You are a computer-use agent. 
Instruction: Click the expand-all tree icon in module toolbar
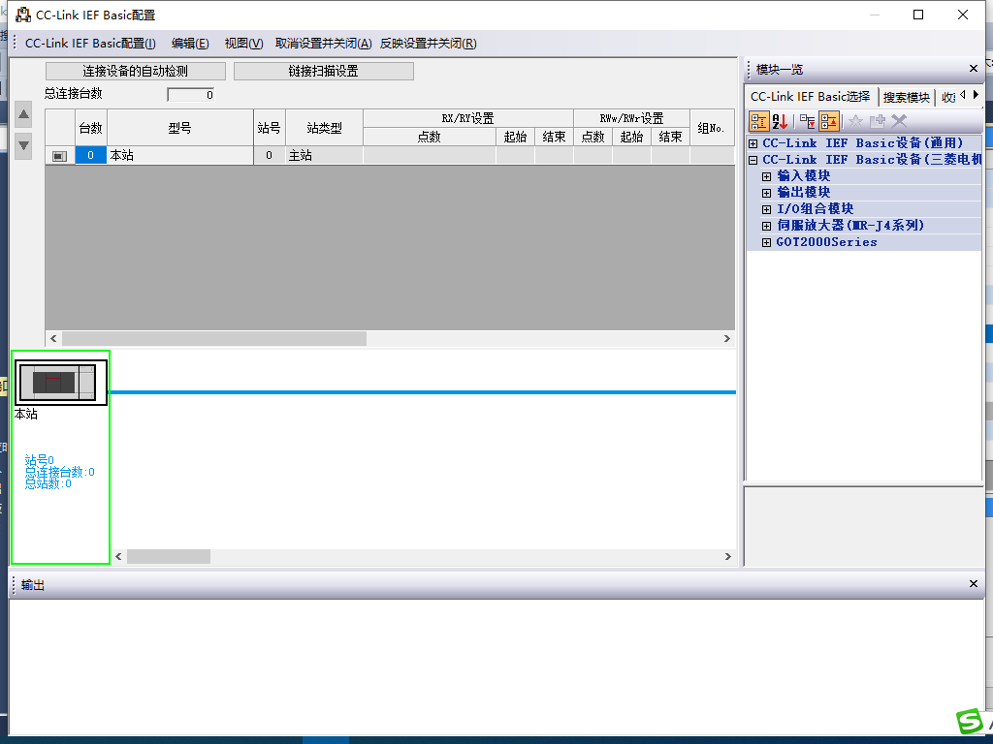click(x=807, y=121)
